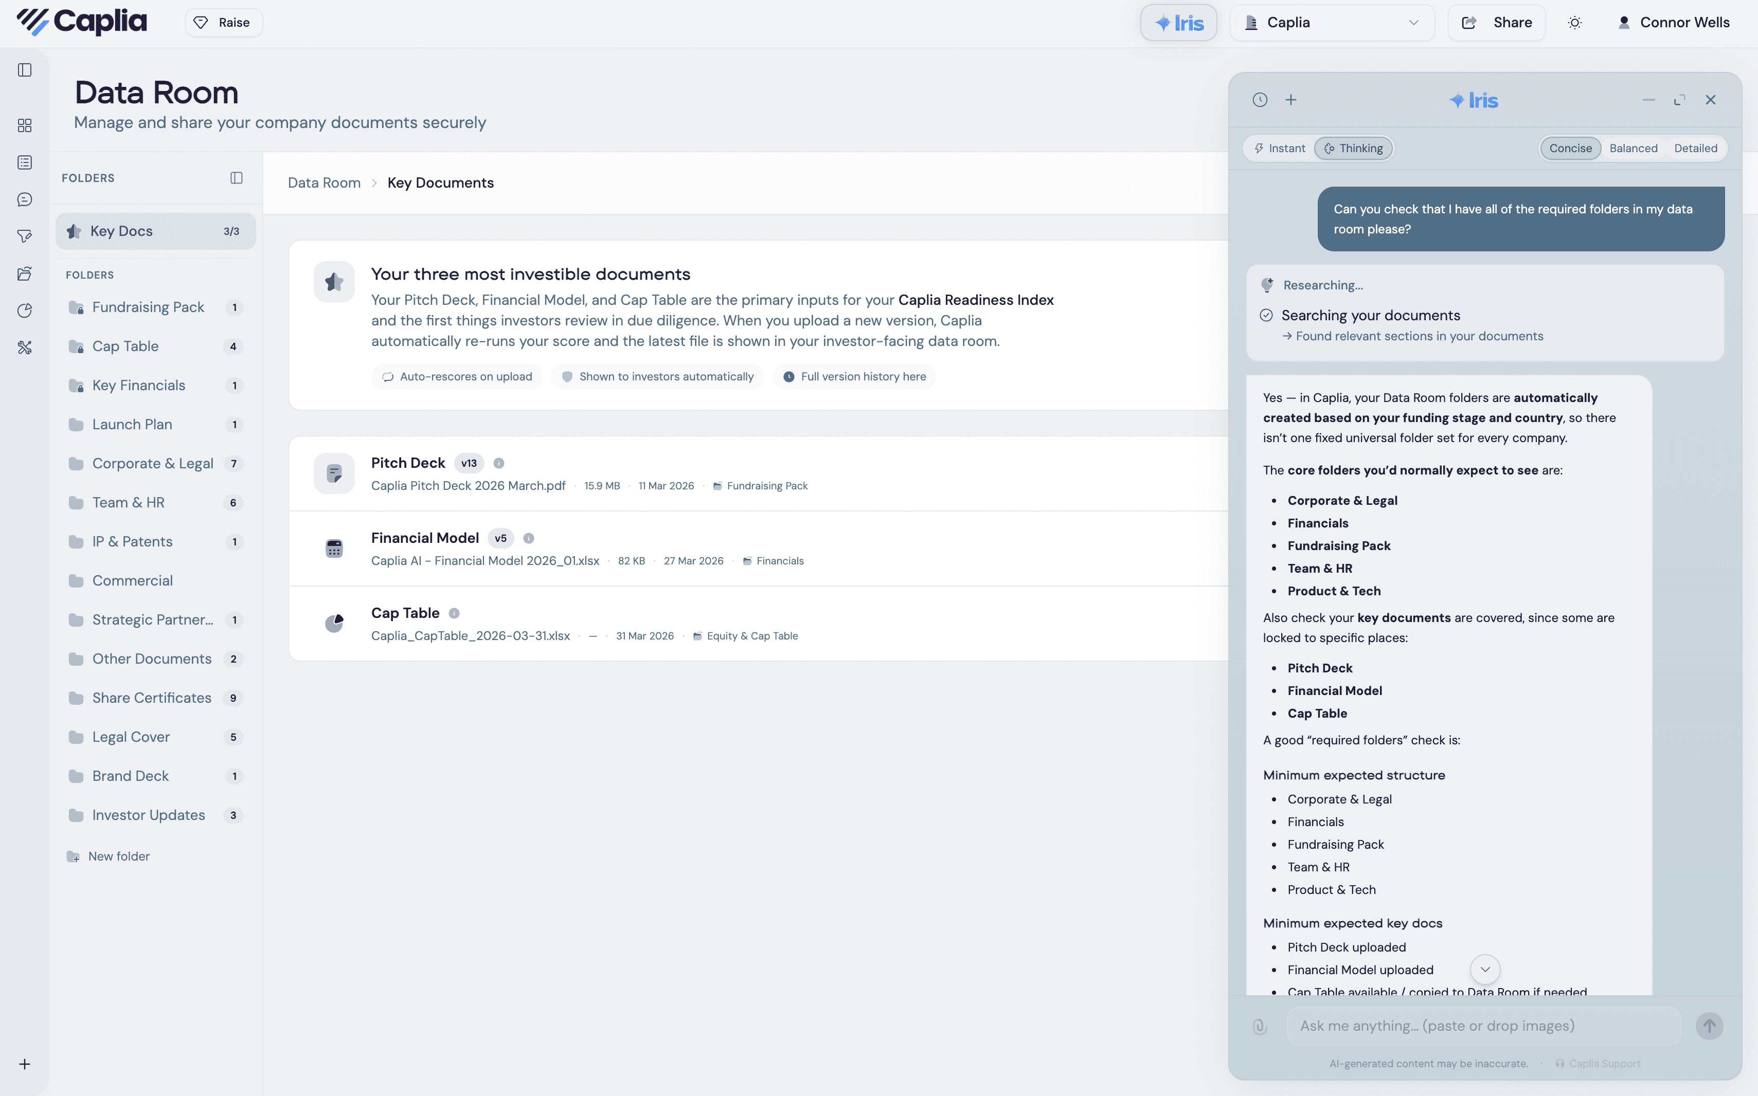Send message with the arrow button
The height and width of the screenshot is (1096, 1758).
tap(1710, 1026)
